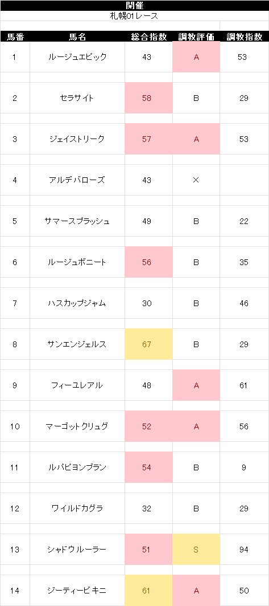Select the 総合指数 column header
The height and width of the screenshot is (606, 269).
149,36
